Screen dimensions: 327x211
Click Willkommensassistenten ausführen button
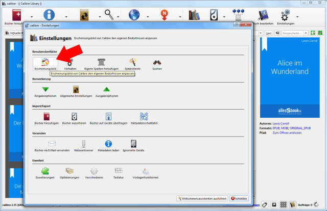201,198
